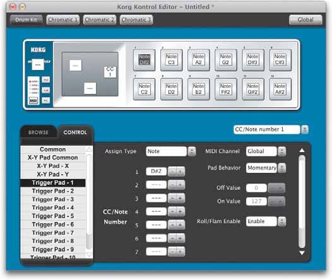Screen dimensions: 332x280
Task: Select X-Y Pad - Y in the list
Action: 53,175
